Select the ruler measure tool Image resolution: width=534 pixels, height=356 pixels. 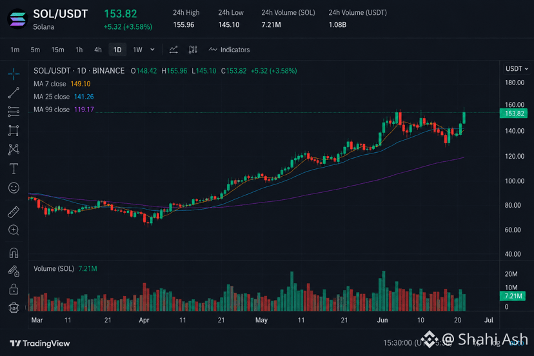14,212
